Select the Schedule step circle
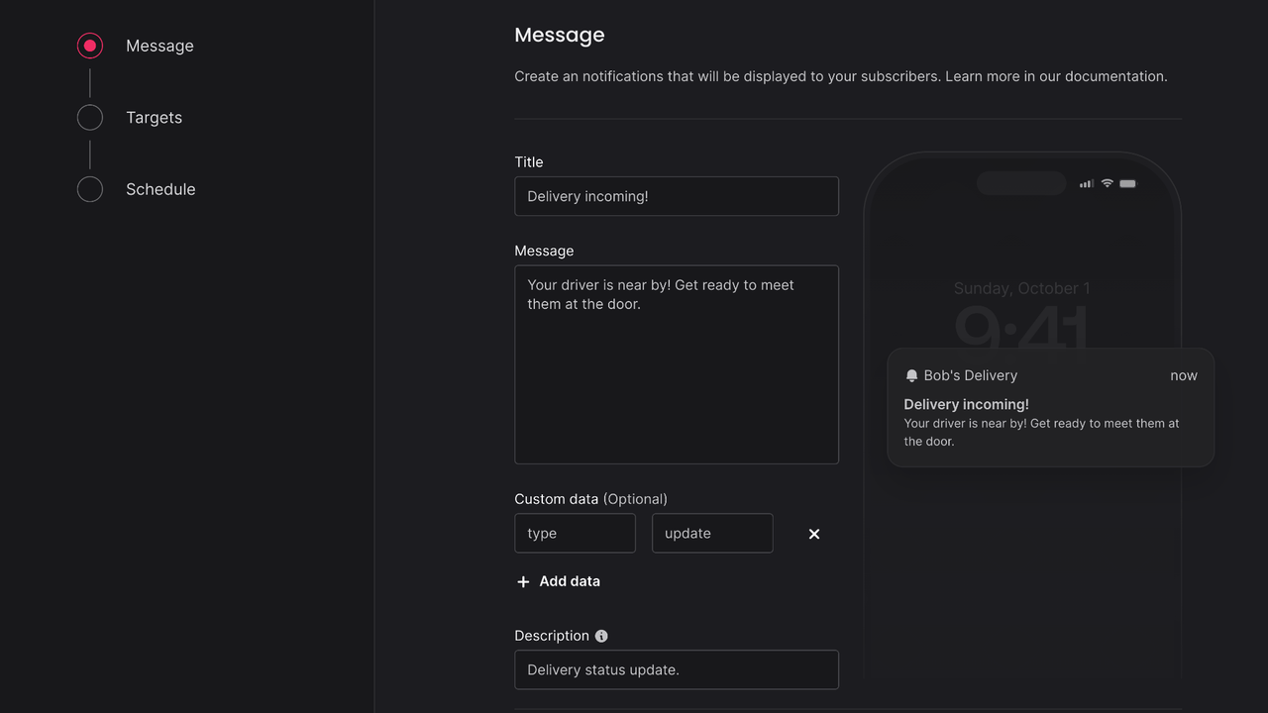Viewport: 1268px width, 713px height. 90,189
